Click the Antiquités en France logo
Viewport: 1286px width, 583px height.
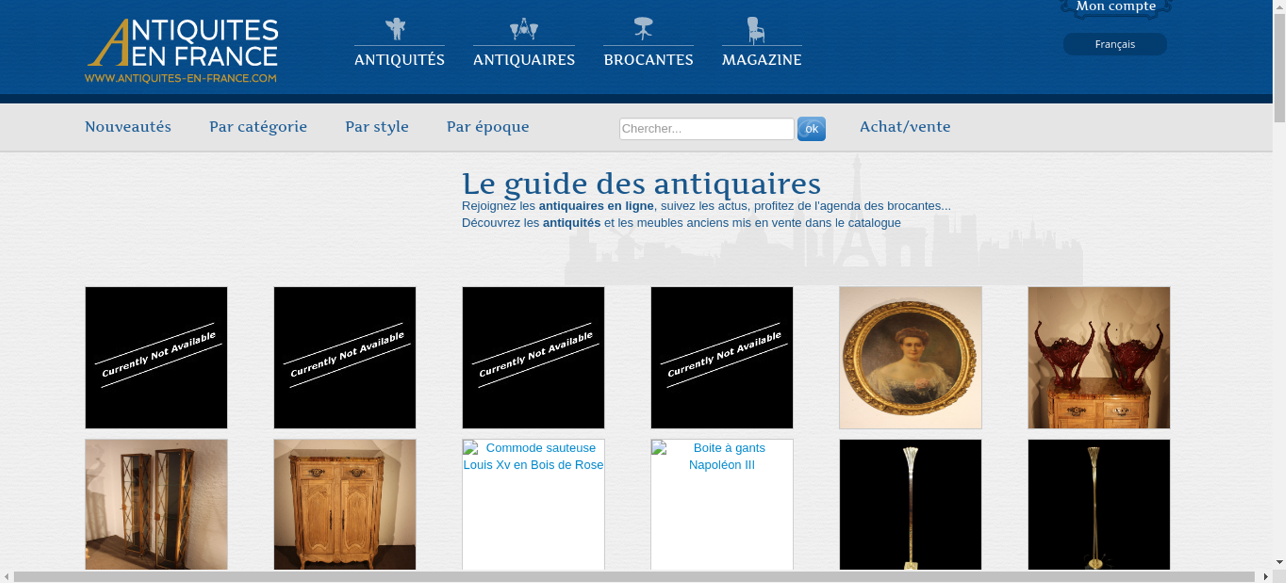pyautogui.click(x=183, y=51)
